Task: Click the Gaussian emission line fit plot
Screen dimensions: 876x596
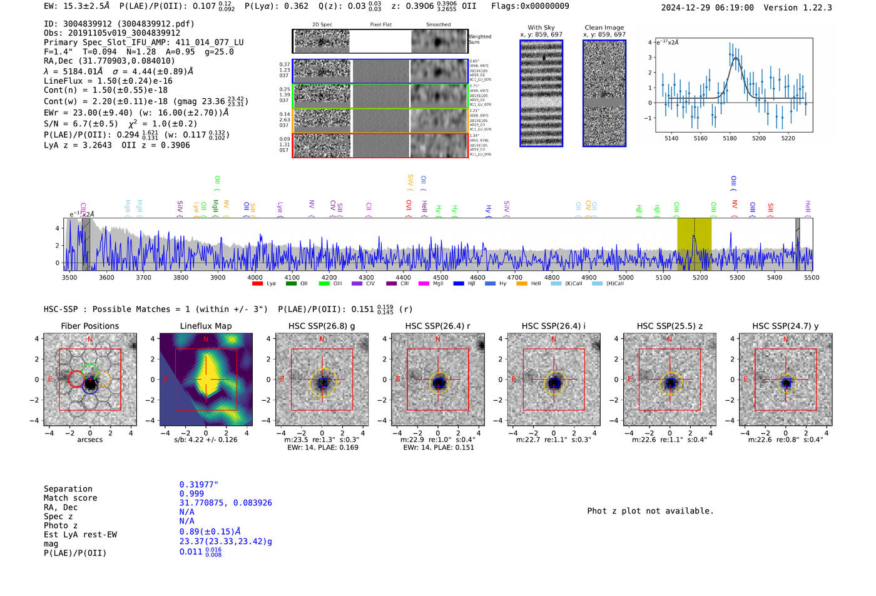Action: tap(734, 85)
